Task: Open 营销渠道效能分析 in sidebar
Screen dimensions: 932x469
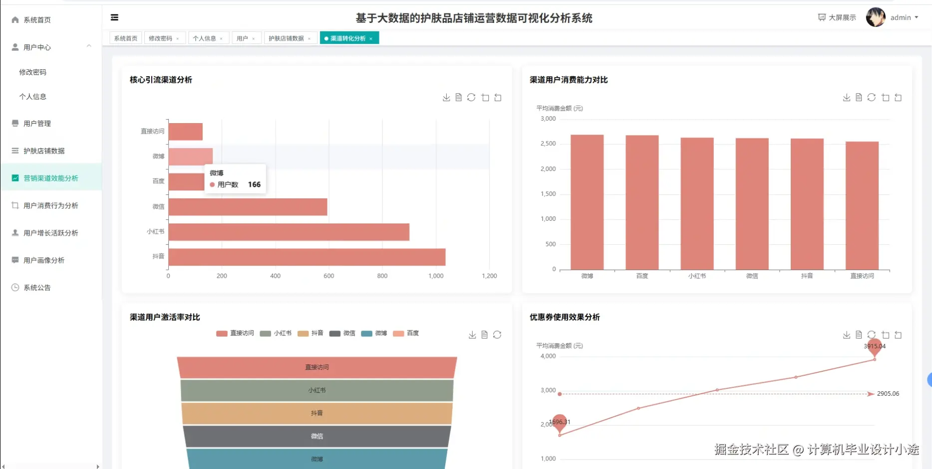Action: [51, 178]
